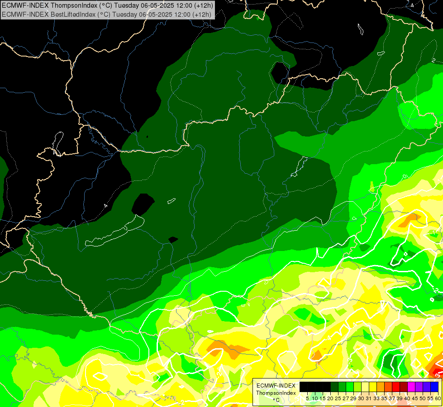This screenshot has width=443, height=407.
Task: Click the legend scale value '5'
Action: click(307, 398)
